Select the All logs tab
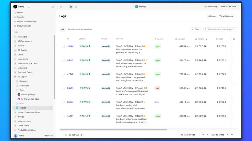The width and height of the screenshot is (252, 141). coord(62,29)
